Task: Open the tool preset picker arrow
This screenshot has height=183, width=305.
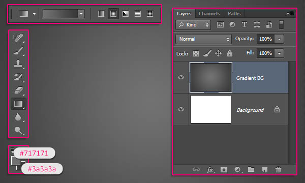Action: tap(34, 14)
